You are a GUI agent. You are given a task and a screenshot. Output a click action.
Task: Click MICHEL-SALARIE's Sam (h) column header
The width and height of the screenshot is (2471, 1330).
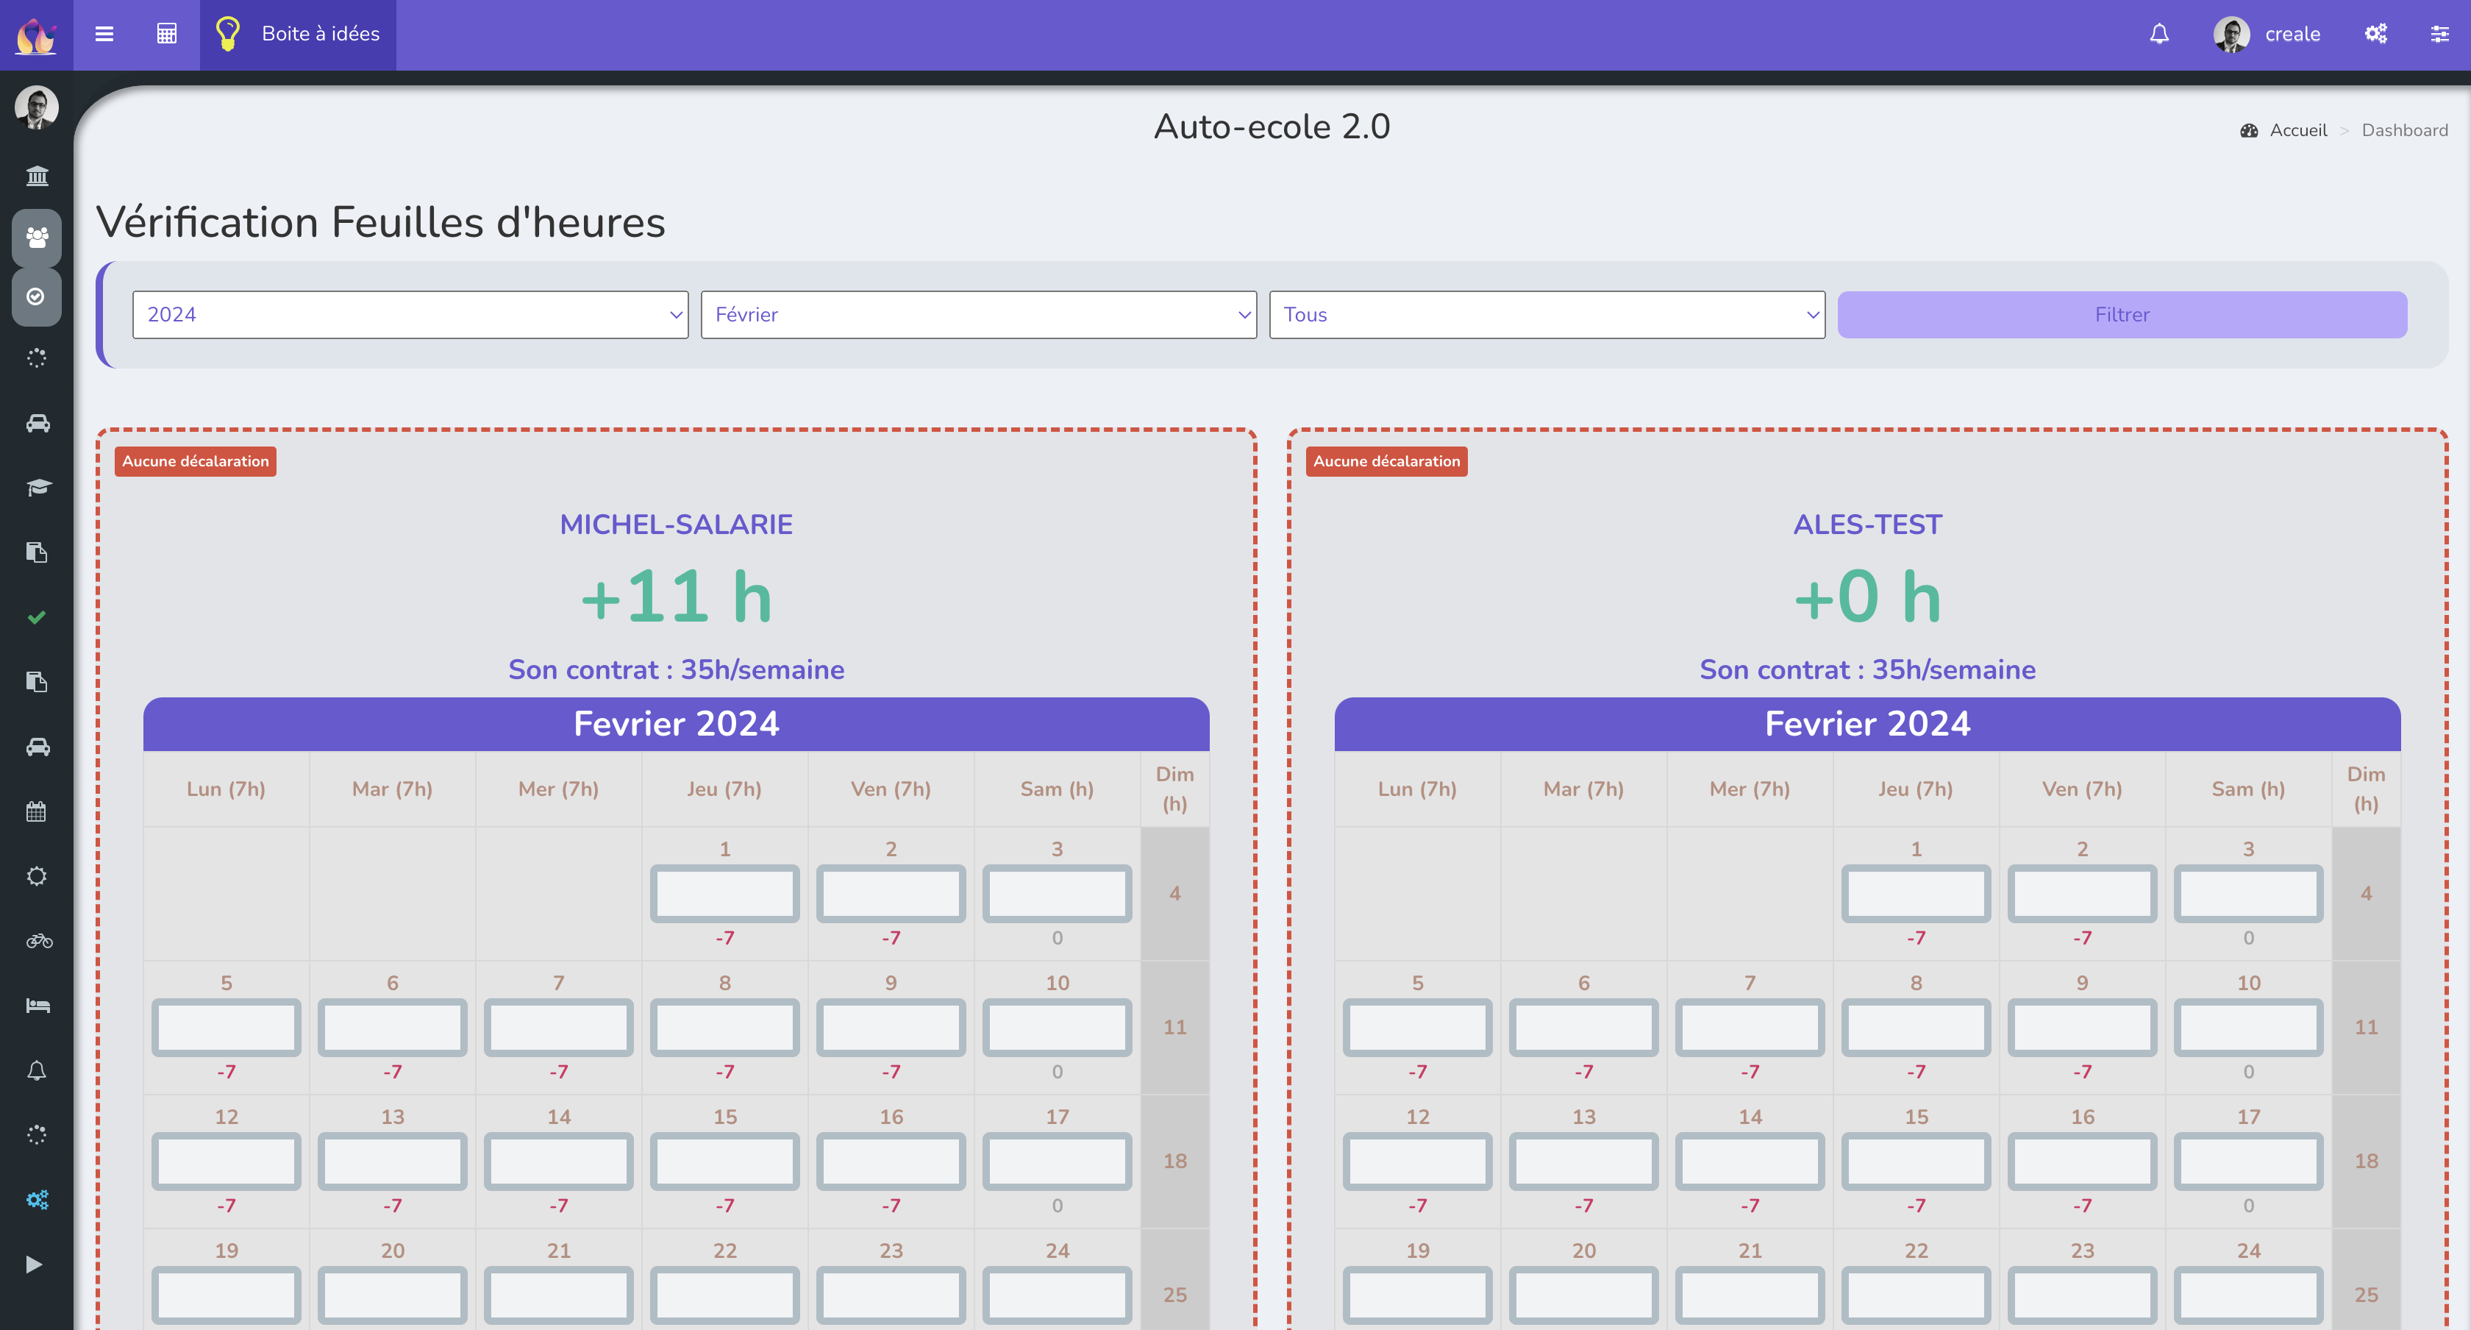tap(1057, 789)
